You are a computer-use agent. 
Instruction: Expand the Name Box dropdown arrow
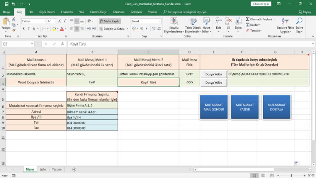click(x=32, y=44)
